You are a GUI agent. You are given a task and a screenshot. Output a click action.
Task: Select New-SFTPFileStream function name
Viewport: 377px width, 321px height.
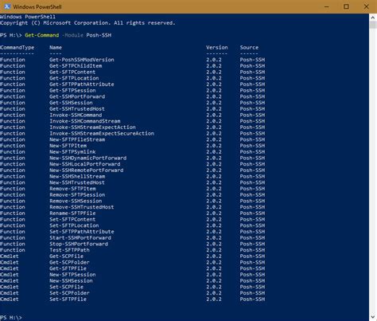click(77, 139)
